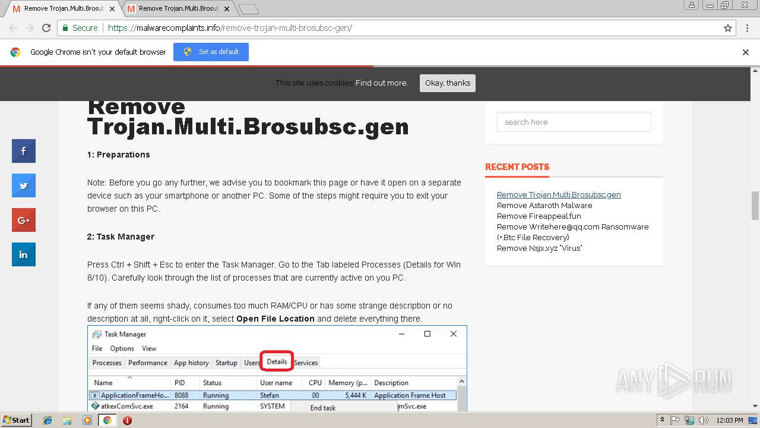Viewport: 760px width, 428px height.
Task: Open Remove Trojan.Multi.Brosubsc.gen recent post
Action: click(559, 194)
